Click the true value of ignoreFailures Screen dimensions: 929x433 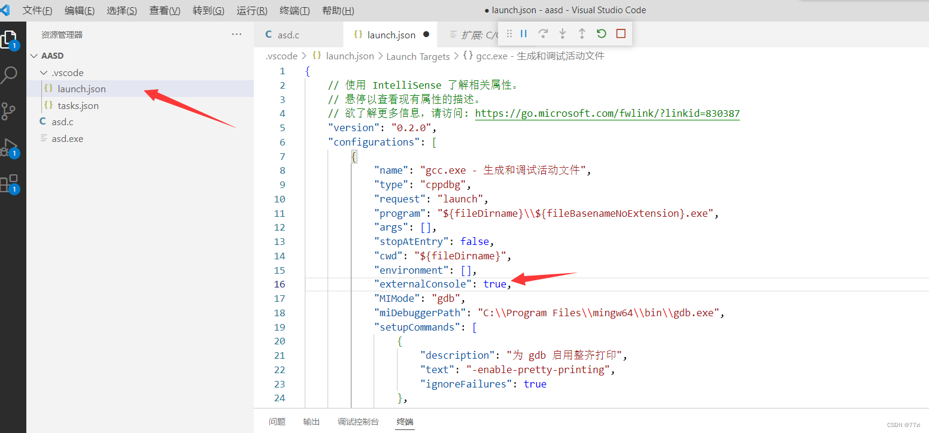(535, 384)
